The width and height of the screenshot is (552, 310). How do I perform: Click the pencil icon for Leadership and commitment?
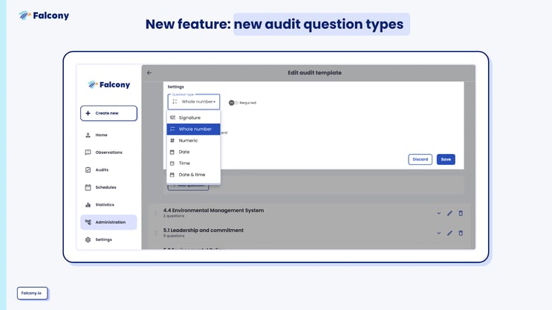click(x=449, y=233)
